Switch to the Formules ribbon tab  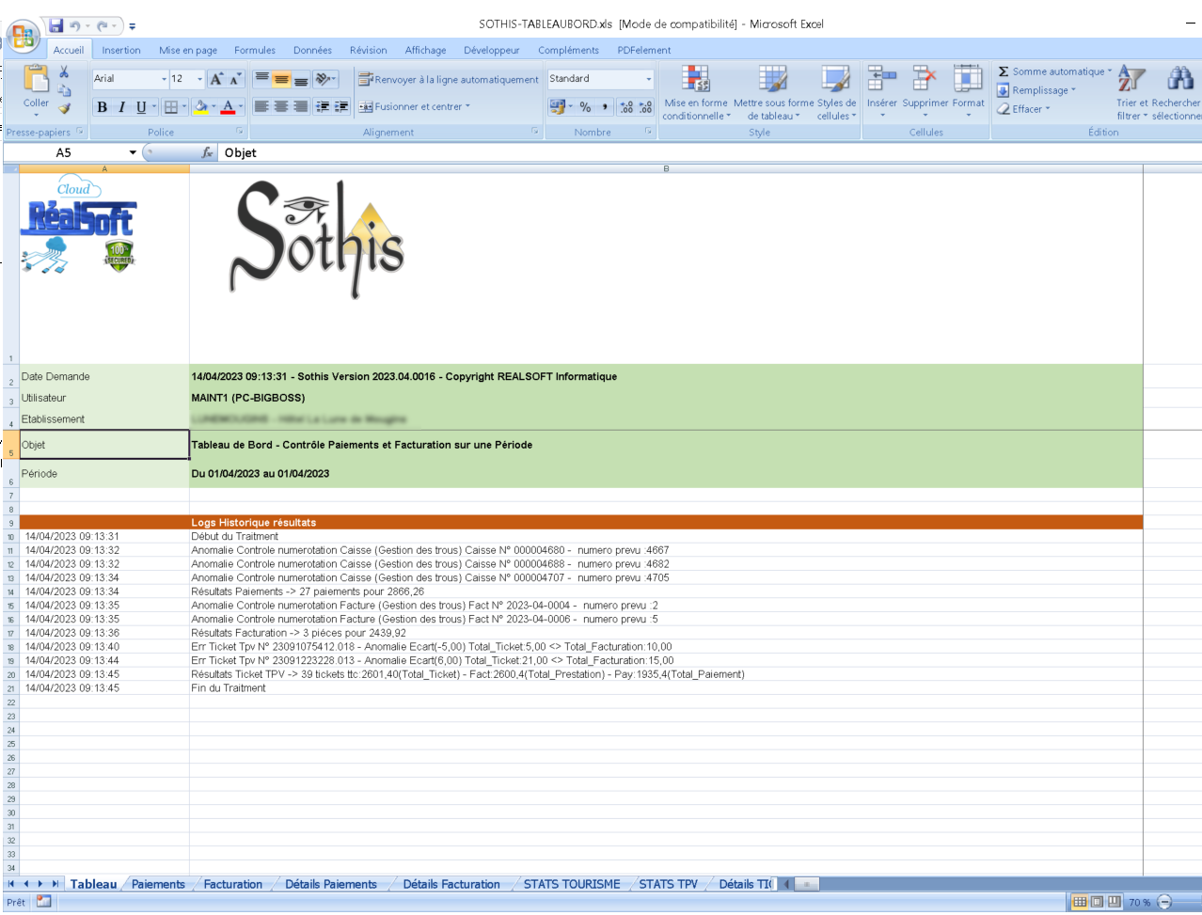(x=254, y=50)
